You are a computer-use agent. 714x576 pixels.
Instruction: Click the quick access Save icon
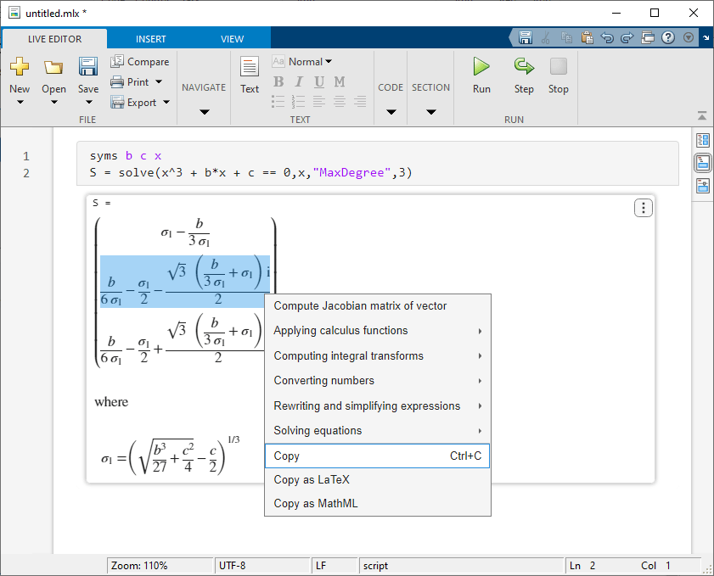click(x=526, y=37)
